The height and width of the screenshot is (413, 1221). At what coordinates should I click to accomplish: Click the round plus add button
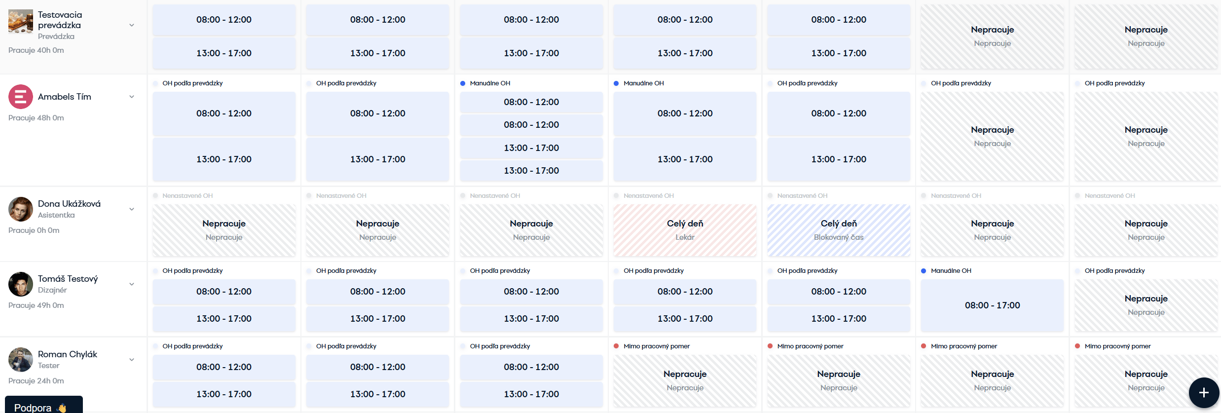click(x=1204, y=392)
